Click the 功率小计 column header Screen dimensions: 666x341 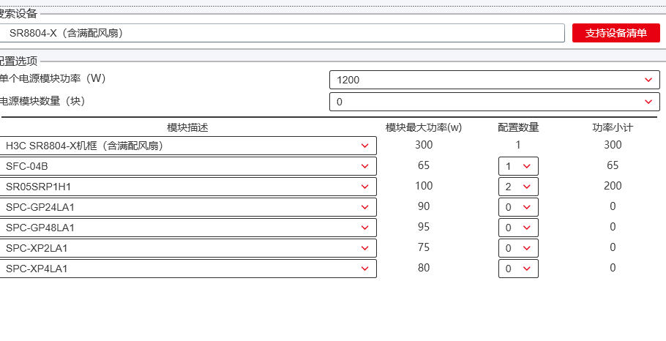[613, 127]
